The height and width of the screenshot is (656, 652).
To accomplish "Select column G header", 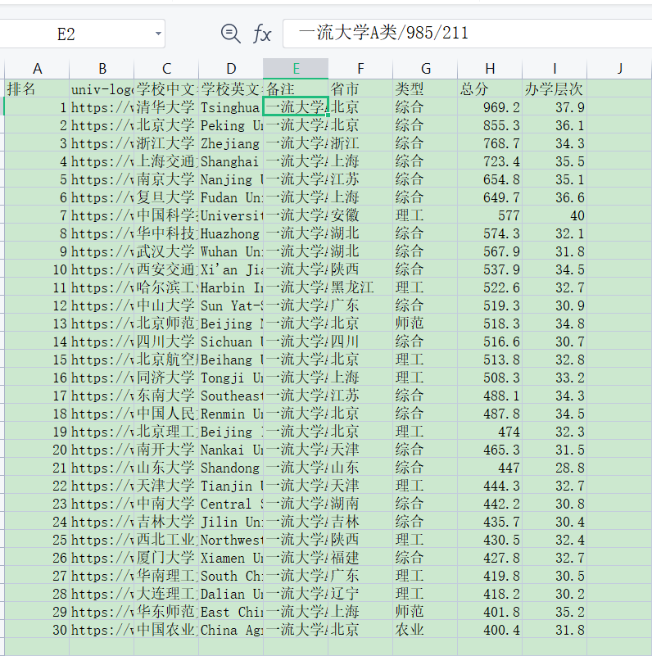I will (425, 69).
